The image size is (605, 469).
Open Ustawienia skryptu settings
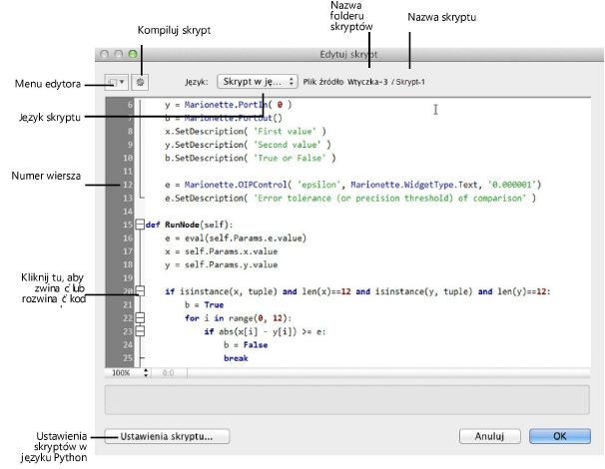tap(168, 436)
